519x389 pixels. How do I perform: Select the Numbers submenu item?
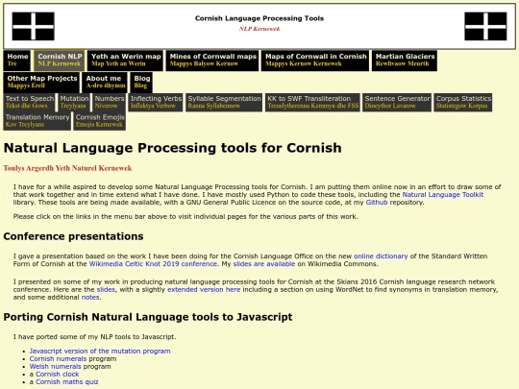(x=110, y=102)
